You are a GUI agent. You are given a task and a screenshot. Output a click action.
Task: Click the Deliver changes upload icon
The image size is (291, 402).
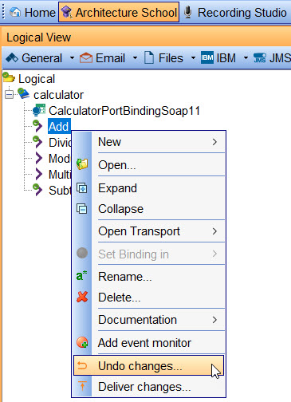pos(82,386)
